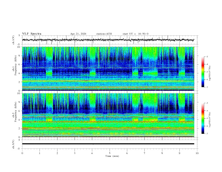
Task: Click the Time (min) axis label
Action: pyautogui.click(x=112, y=156)
